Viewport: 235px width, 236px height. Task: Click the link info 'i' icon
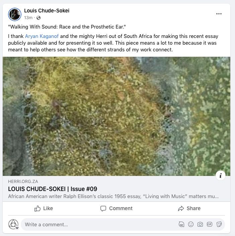[221, 175]
